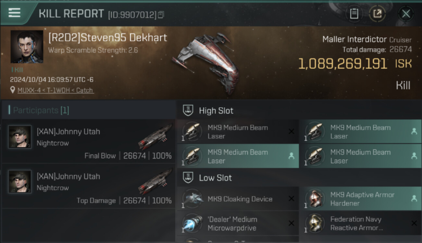
Task: Click the Low Slot section icon
Action: pyautogui.click(x=188, y=178)
